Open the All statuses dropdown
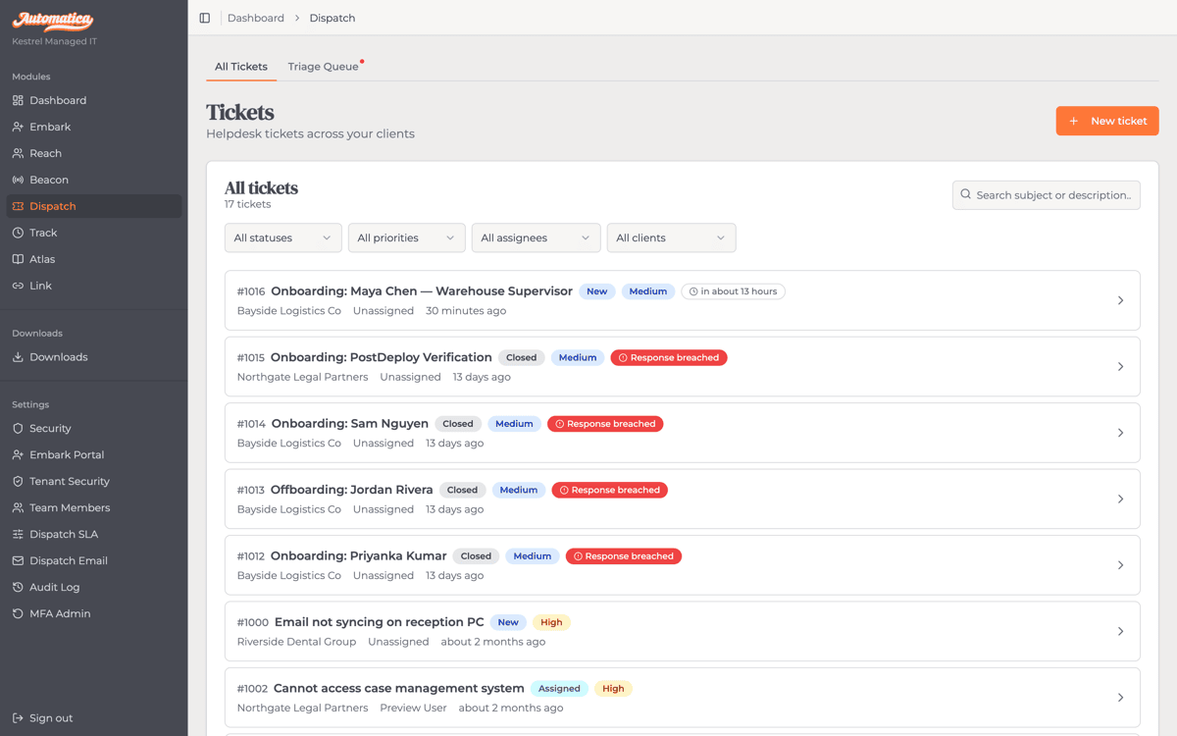The width and height of the screenshot is (1177, 736). click(x=282, y=237)
